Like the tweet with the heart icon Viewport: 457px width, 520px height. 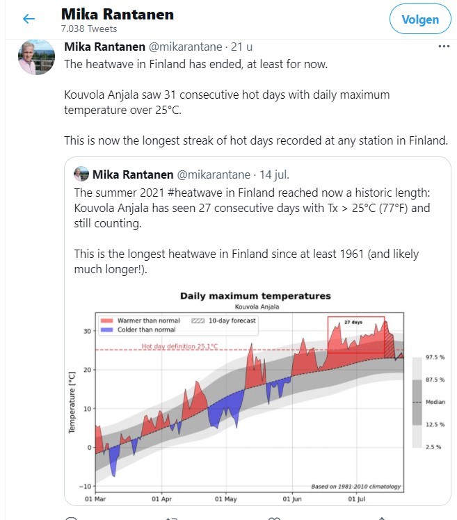274,518
